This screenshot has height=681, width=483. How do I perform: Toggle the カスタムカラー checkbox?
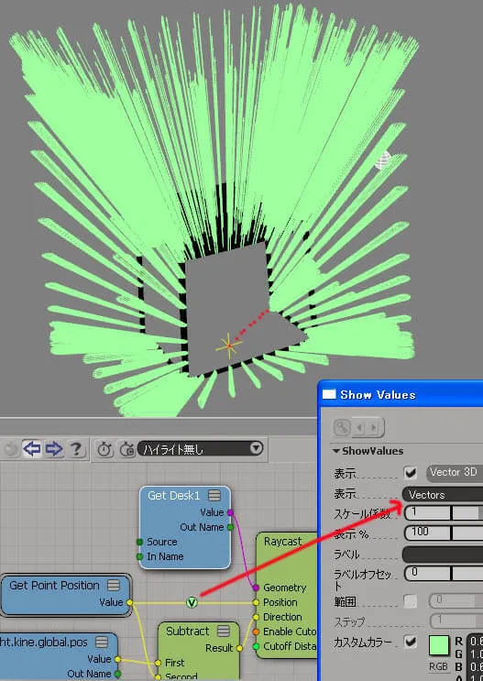(411, 642)
